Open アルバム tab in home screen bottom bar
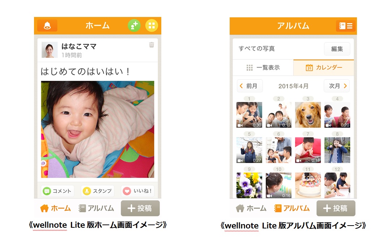Viewport: 383px width, 240px height. (96, 208)
